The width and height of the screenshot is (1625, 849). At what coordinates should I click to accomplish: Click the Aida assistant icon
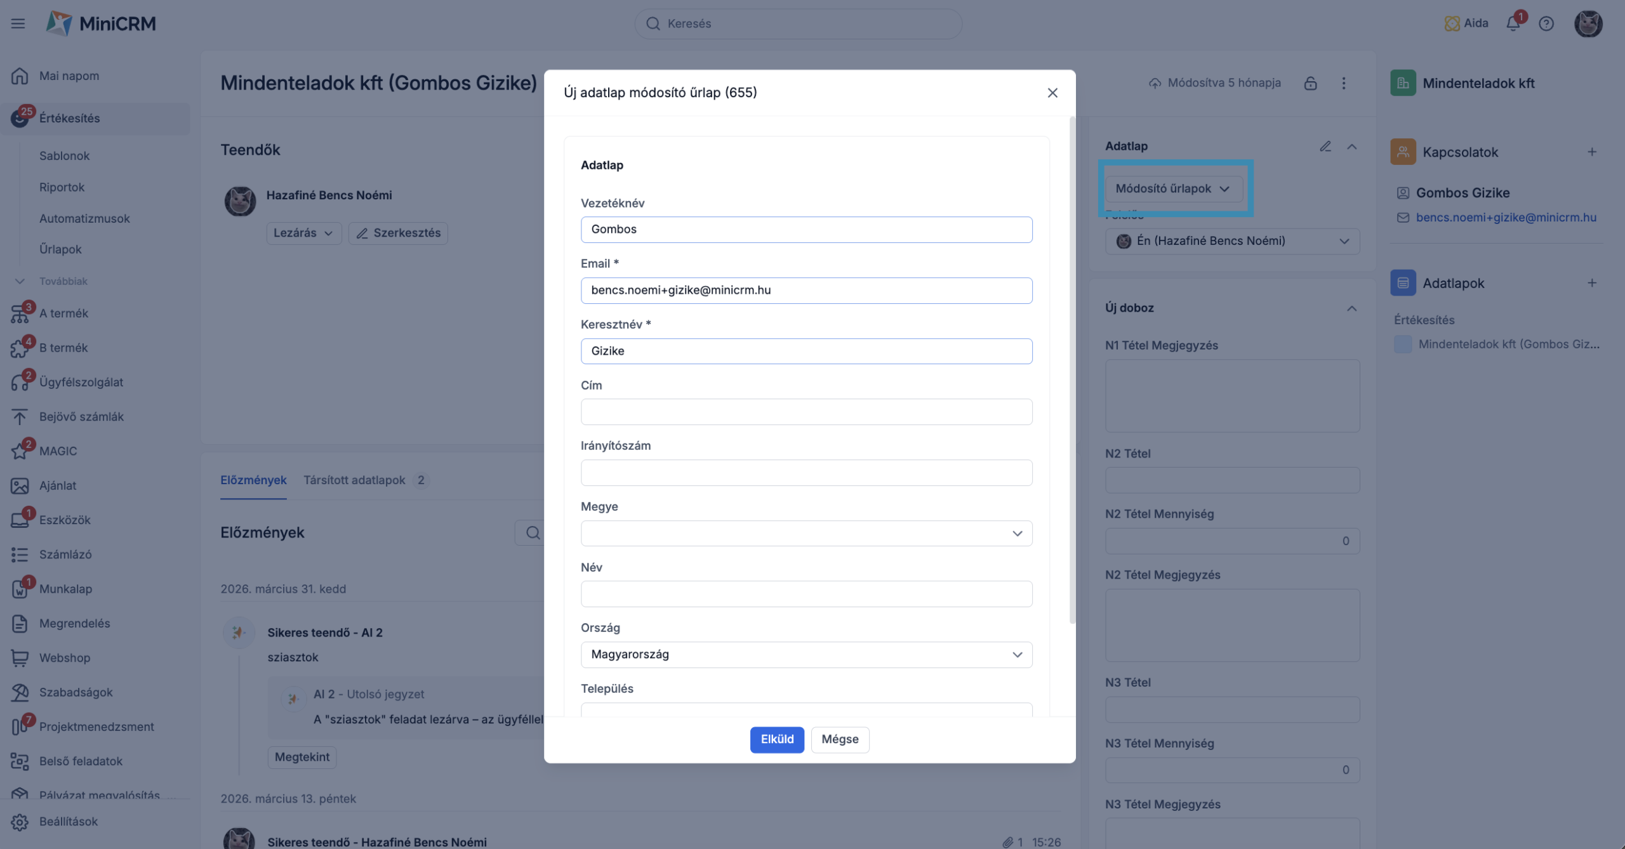point(1452,23)
